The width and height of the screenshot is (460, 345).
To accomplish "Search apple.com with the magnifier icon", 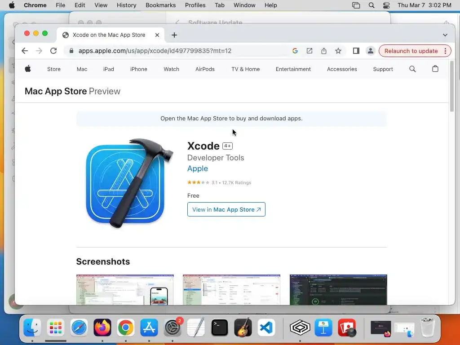I will point(412,69).
